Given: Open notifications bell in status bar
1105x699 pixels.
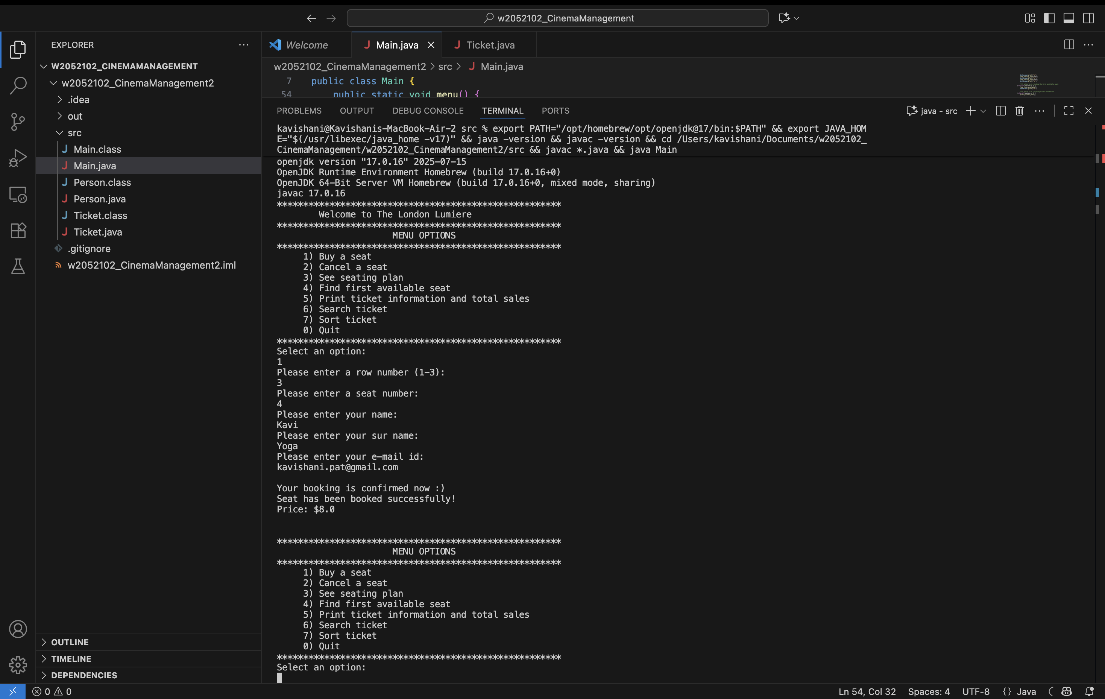Looking at the screenshot, I should [x=1090, y=691].
